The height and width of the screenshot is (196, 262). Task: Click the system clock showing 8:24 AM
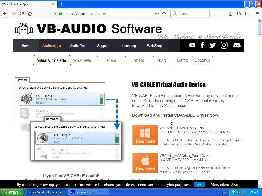tap(253, 192)
